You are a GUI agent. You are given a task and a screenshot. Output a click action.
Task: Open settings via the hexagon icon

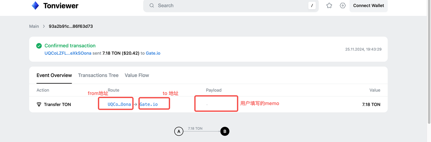[343, 6]
